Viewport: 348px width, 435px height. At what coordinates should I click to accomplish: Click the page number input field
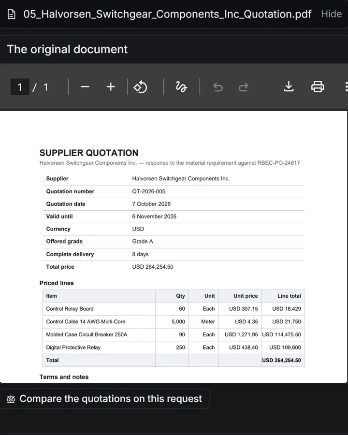(x=20, y=87)
